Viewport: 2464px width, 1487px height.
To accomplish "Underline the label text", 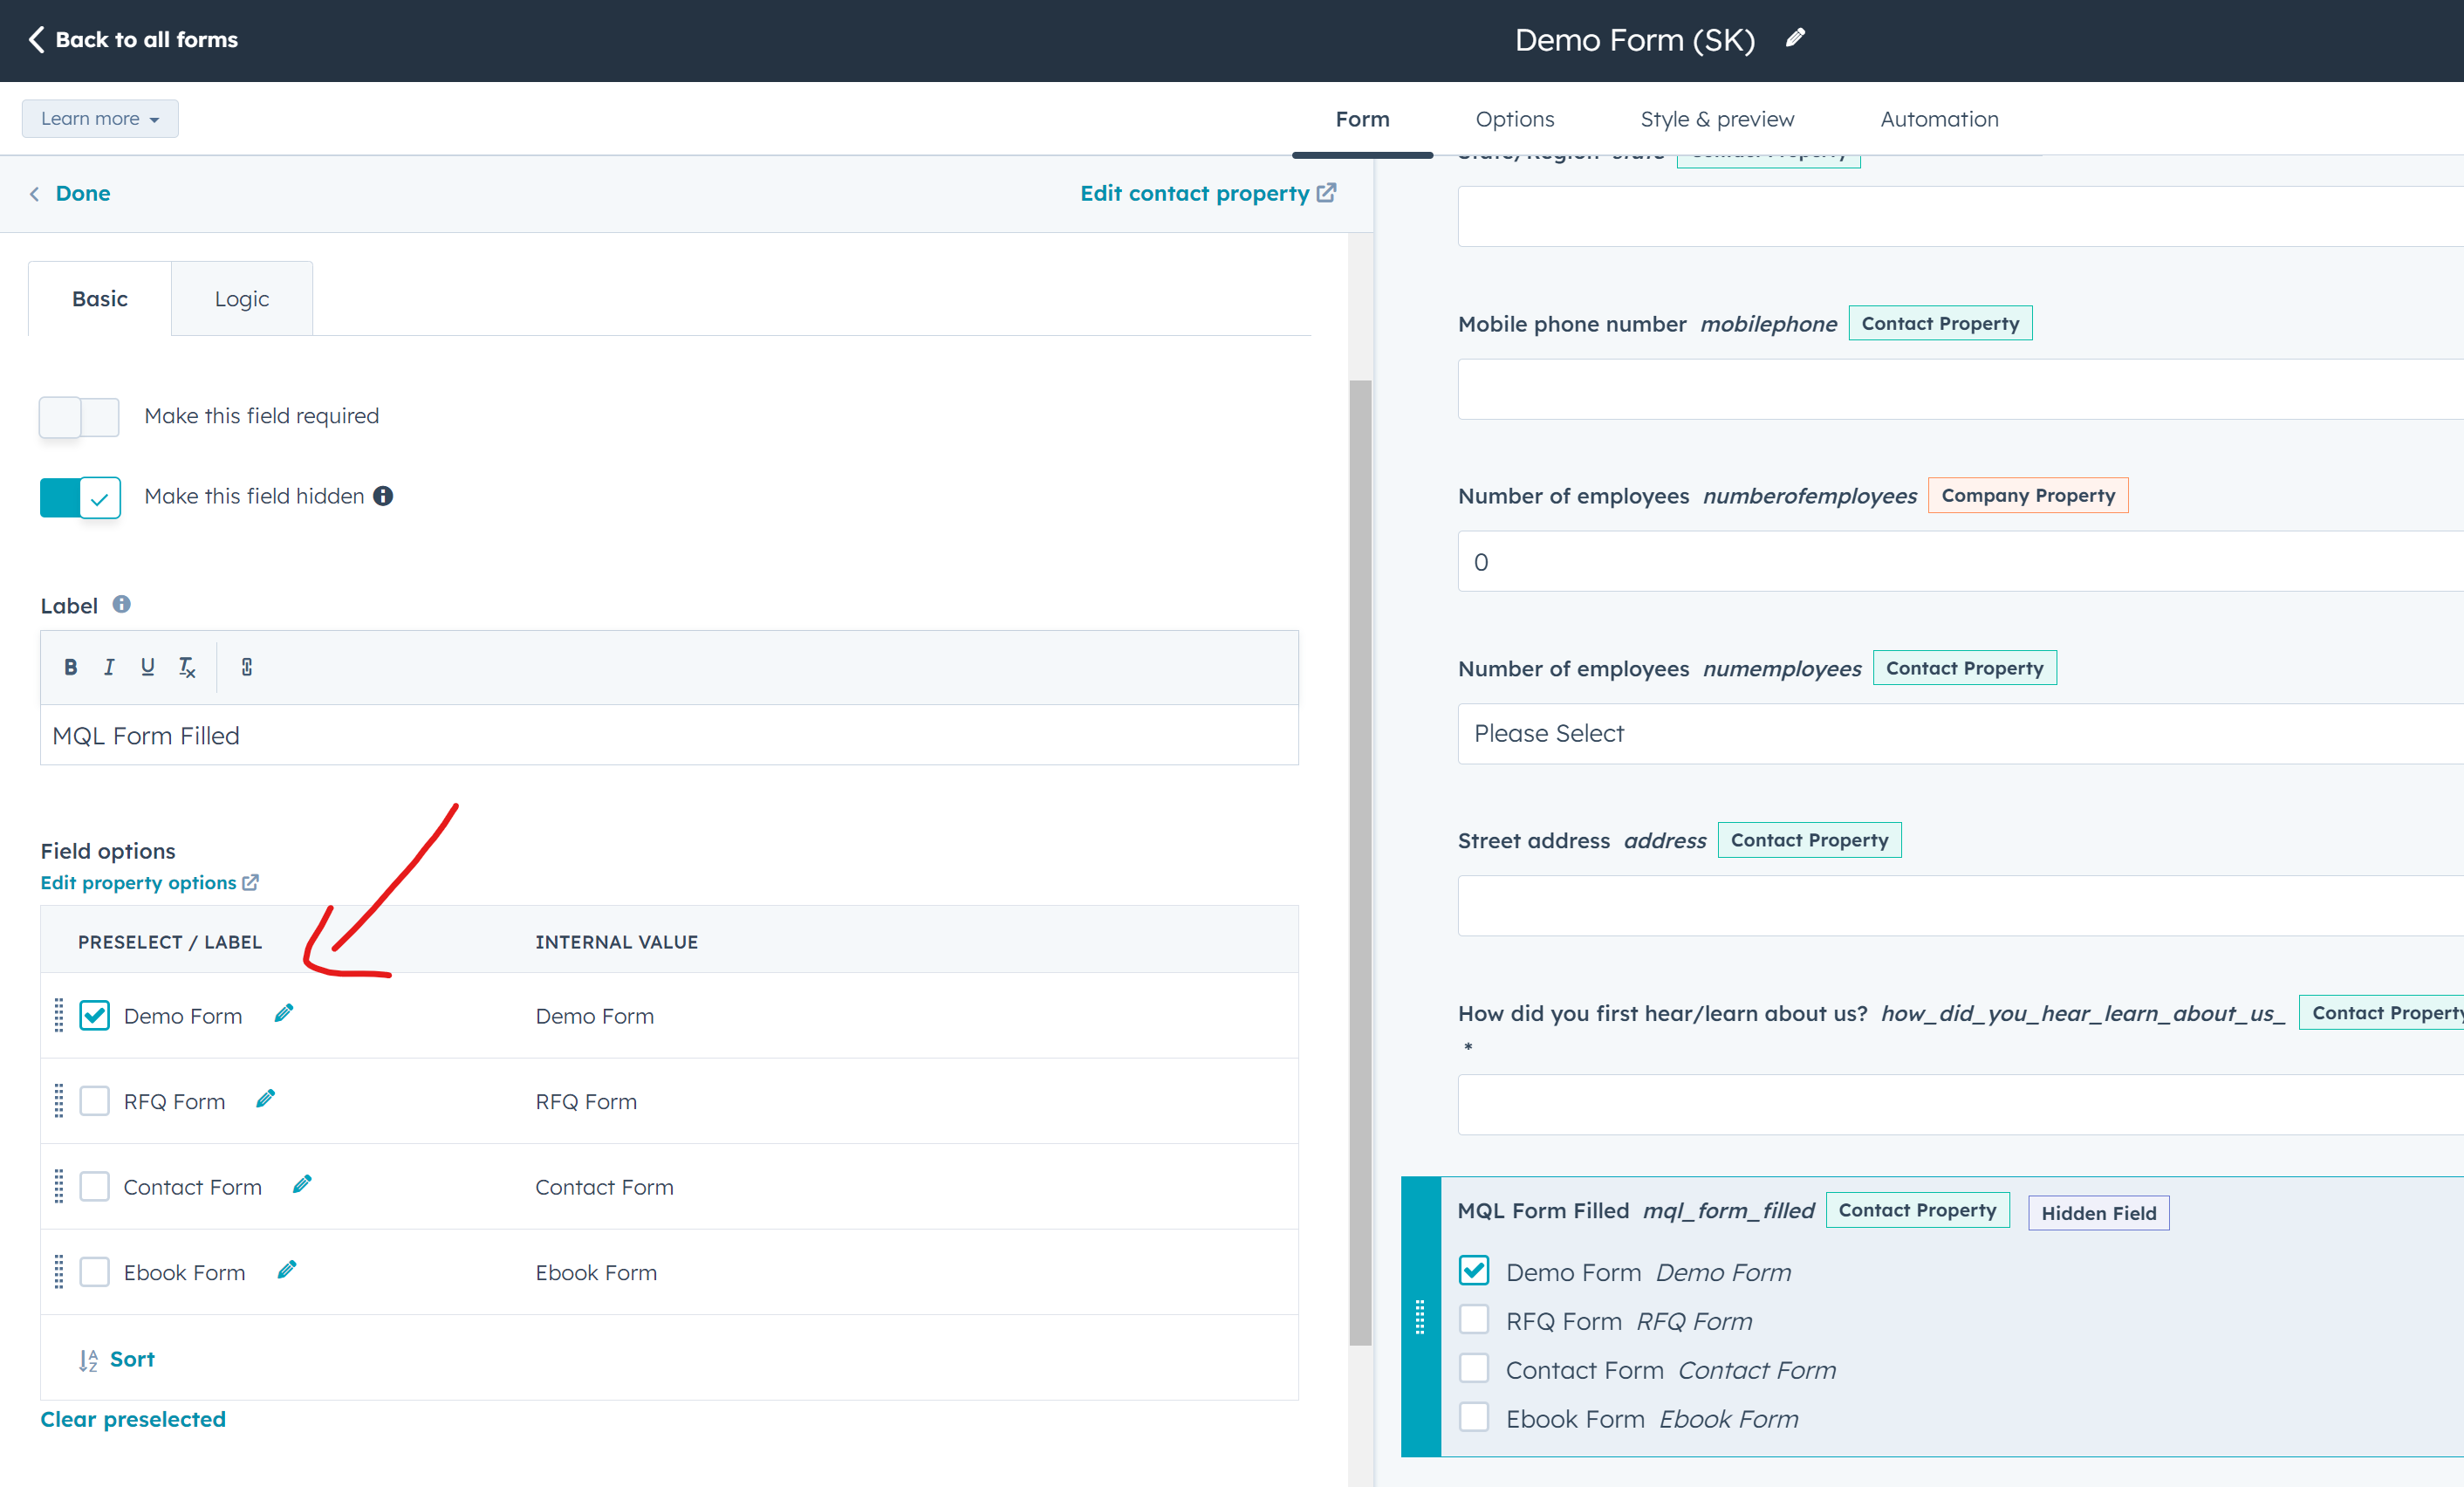I will coord(147,667).
